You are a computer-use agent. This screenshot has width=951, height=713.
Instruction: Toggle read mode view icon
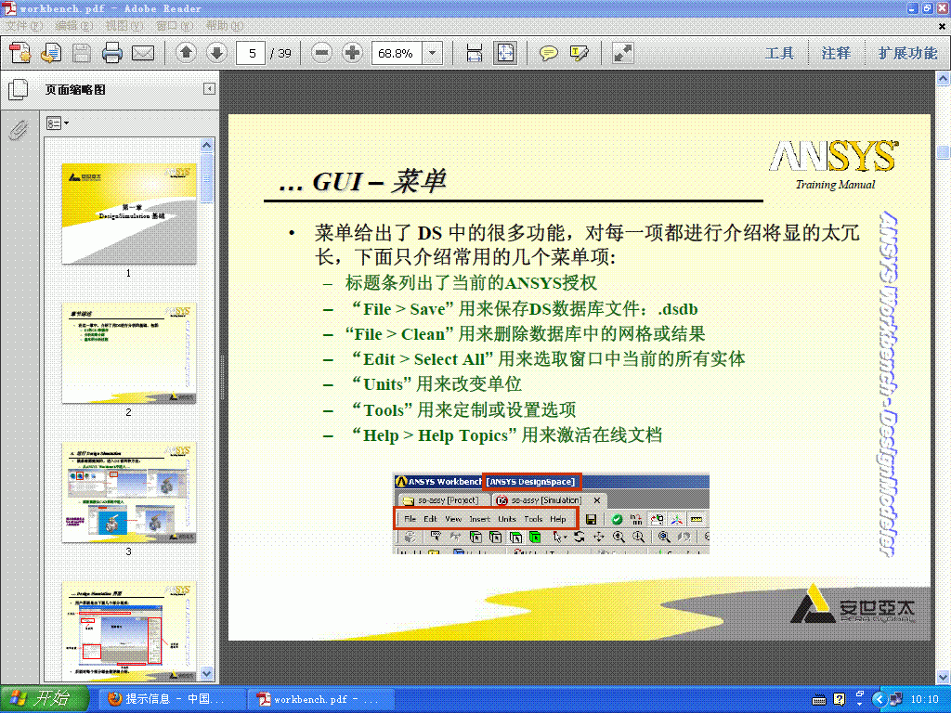(622, 53)
